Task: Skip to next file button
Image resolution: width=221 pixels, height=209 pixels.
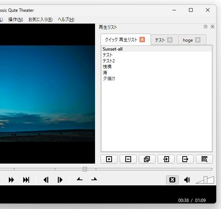Action: (x=26, y=180)
